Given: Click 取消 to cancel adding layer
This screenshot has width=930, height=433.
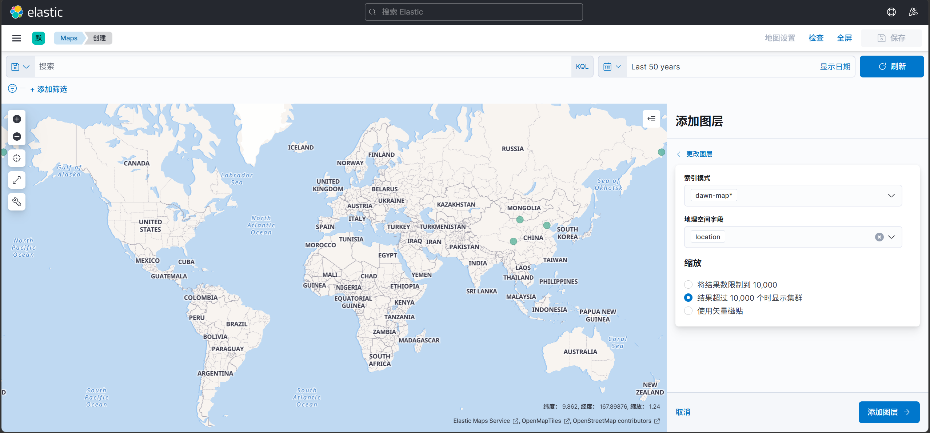Looking at the screenshot, I should pyautogui.click(x=683, y=412).
